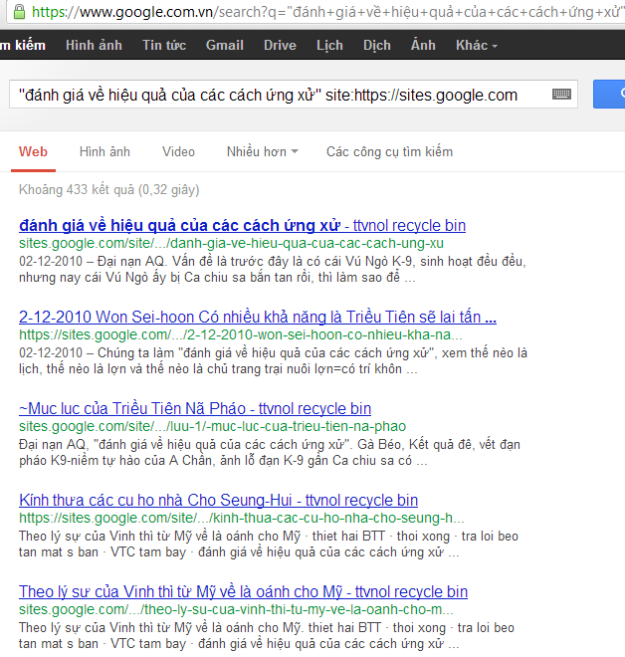The height and width of the screenshot is (657, 625).
Task: Click snippet line 'lịch, thế nèo là lợn'
Action: click(218, 368)
